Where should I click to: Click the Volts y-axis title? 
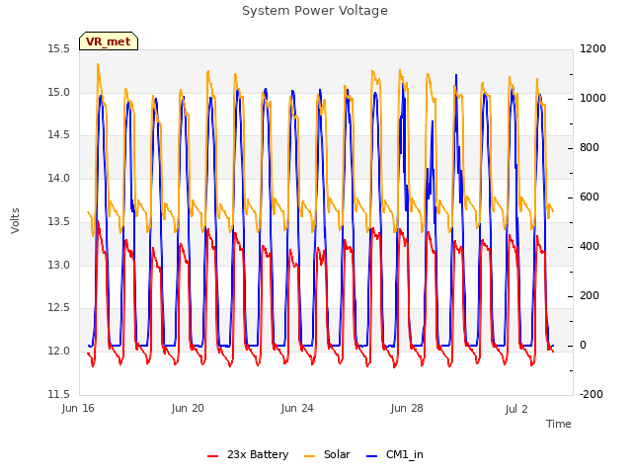(x=15, y=220)
